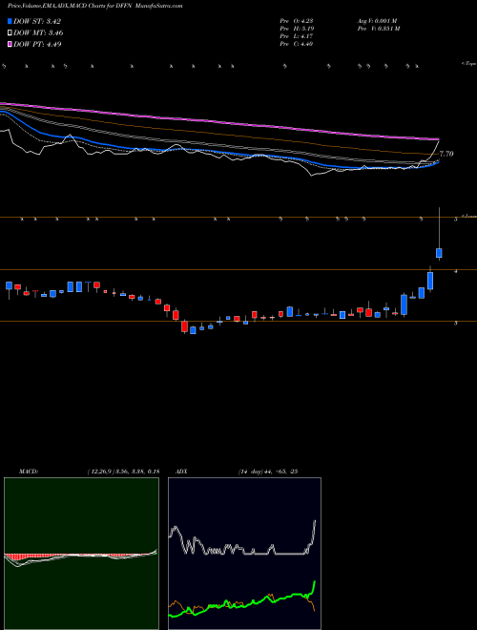477x630 pixels.
Task: Select the 'DOW ST: 3.42' legend text
Action: 37,21
